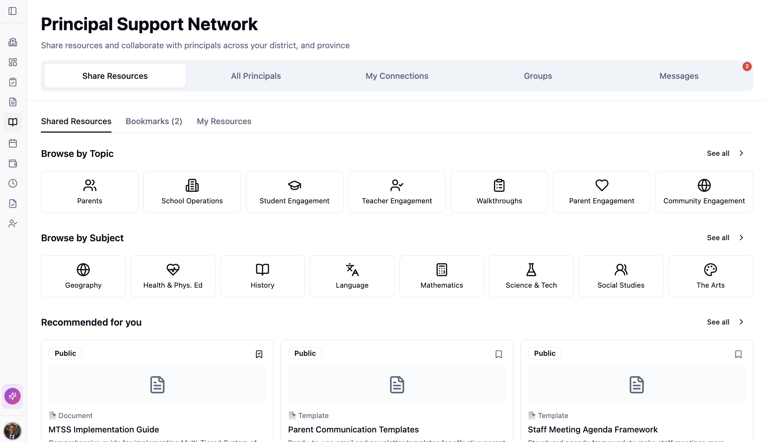Bookmark the Parent Communication Templates card
Screen dimensions: 765x442
(498, 354)
